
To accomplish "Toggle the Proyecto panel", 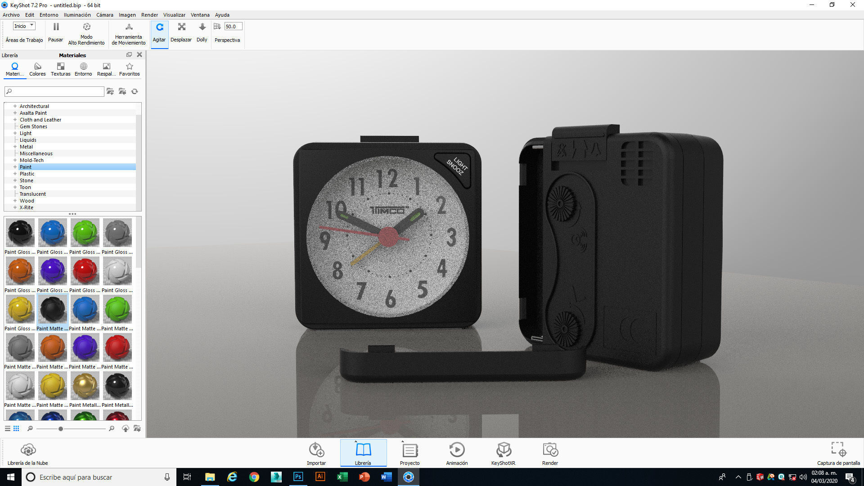I will pyautogui.click(x=409, y=453).
